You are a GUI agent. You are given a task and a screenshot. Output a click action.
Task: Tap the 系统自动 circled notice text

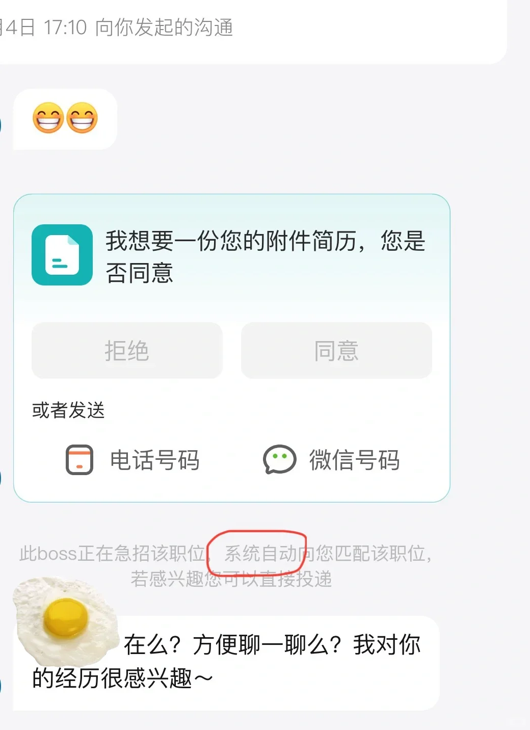coord(260,553)
